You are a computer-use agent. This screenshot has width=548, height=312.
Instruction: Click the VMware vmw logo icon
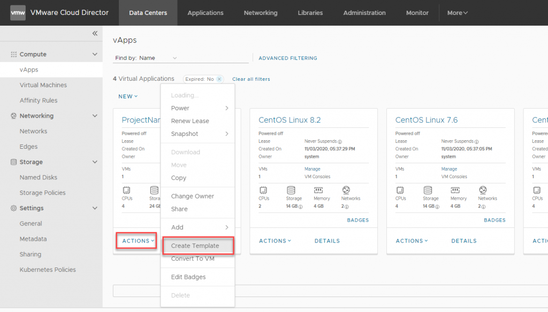click(x=18, y=13)
